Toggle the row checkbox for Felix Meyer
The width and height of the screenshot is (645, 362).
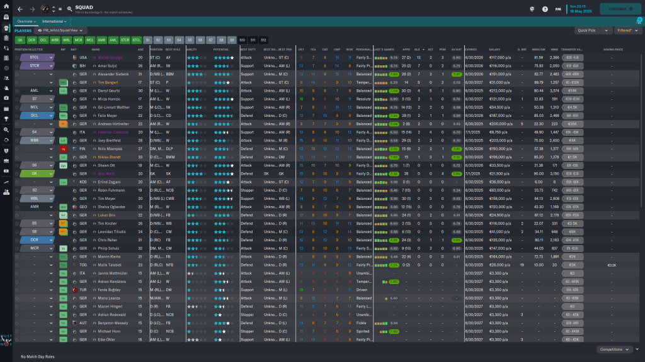(x=18, y=115)
